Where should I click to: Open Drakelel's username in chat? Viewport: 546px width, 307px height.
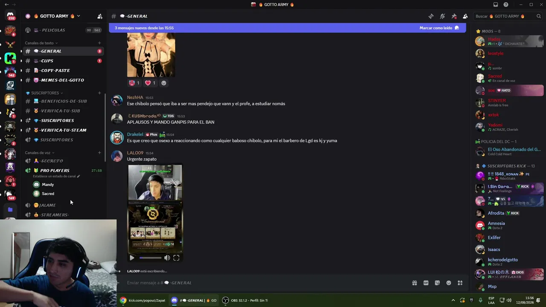point(135,134)
